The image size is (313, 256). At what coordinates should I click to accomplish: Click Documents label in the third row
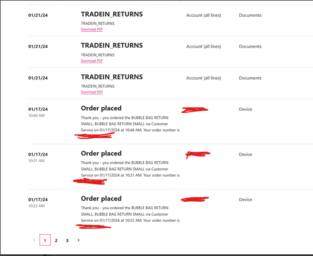pos(250,78)
